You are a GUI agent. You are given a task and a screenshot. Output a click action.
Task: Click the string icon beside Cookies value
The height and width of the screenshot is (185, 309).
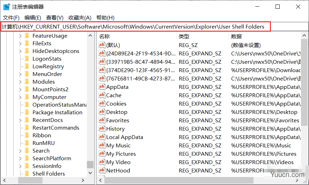pos(102,103)
